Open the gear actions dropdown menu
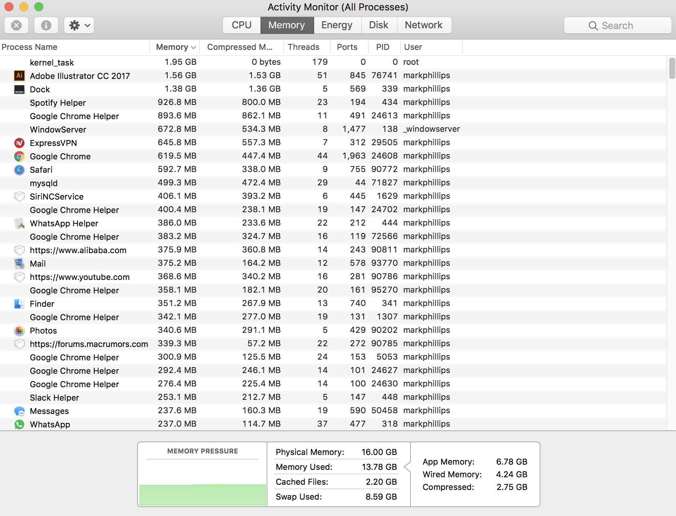 pos(79,25)
